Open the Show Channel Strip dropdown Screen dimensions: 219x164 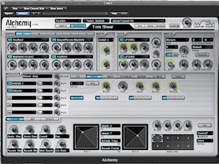[x=35, y=9]
